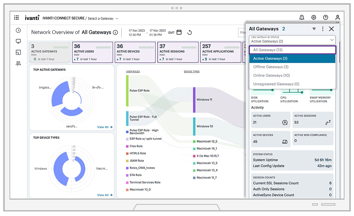Image resolution: width=354 pixels, height=216 pixels.
Task: Click the CPU Utilization chart
Action: (x=292, y=92)
